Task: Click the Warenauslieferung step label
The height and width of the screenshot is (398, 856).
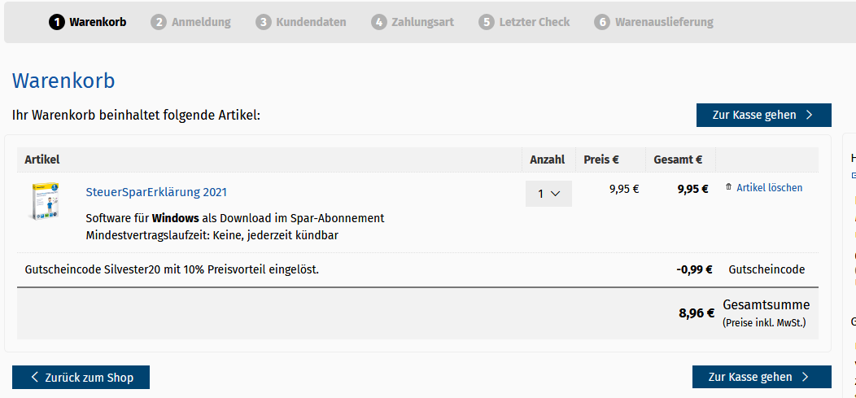Action: coord(664,23)
